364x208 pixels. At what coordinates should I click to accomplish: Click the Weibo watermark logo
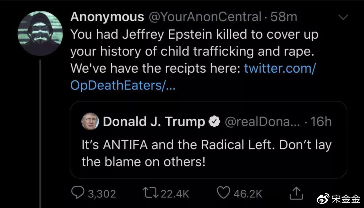(x=322, y=199)
